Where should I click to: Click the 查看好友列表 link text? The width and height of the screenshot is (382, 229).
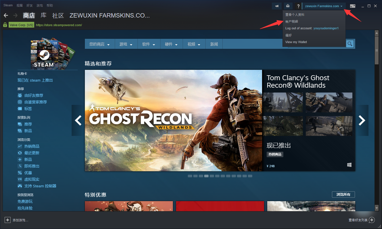[358, 220]
